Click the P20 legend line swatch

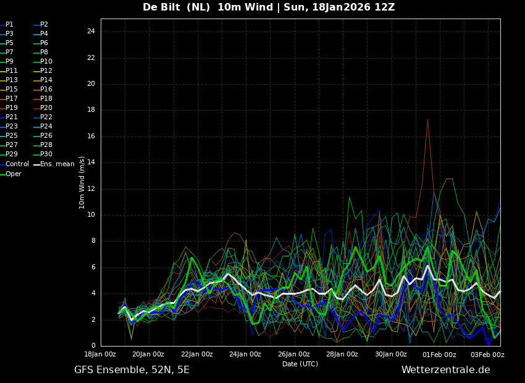point(36,108)
